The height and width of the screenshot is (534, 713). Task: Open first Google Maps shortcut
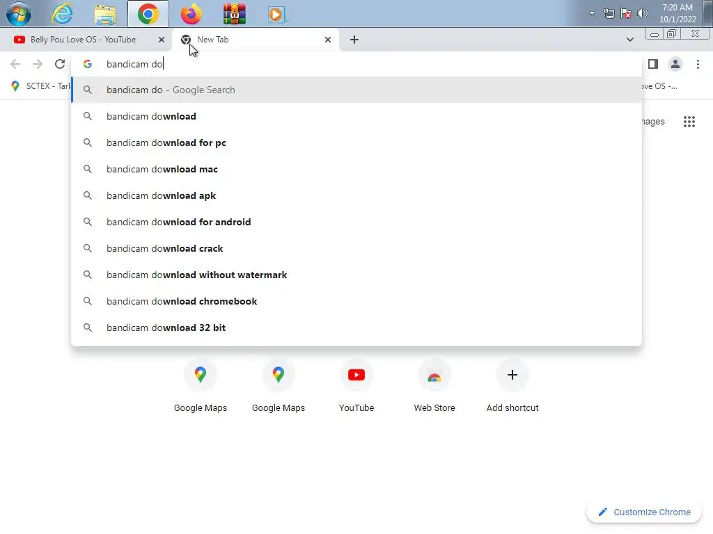point(201,385)
